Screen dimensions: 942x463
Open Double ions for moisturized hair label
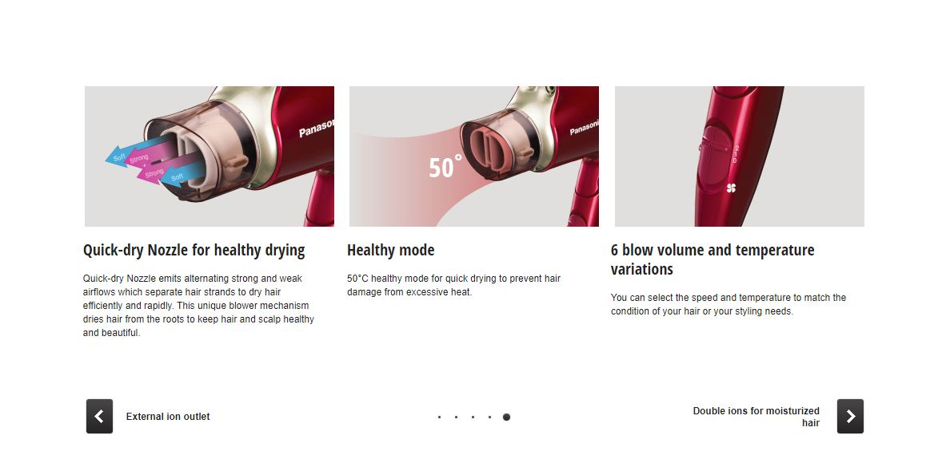coord(756,417)
